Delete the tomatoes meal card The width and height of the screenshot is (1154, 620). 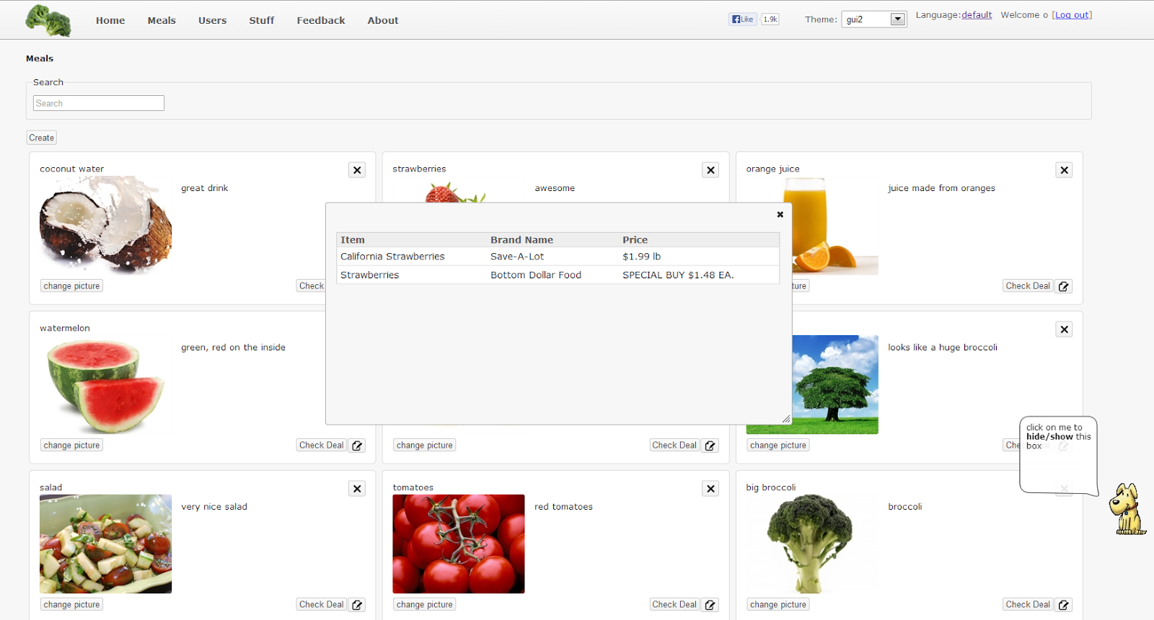coord(710,489)
